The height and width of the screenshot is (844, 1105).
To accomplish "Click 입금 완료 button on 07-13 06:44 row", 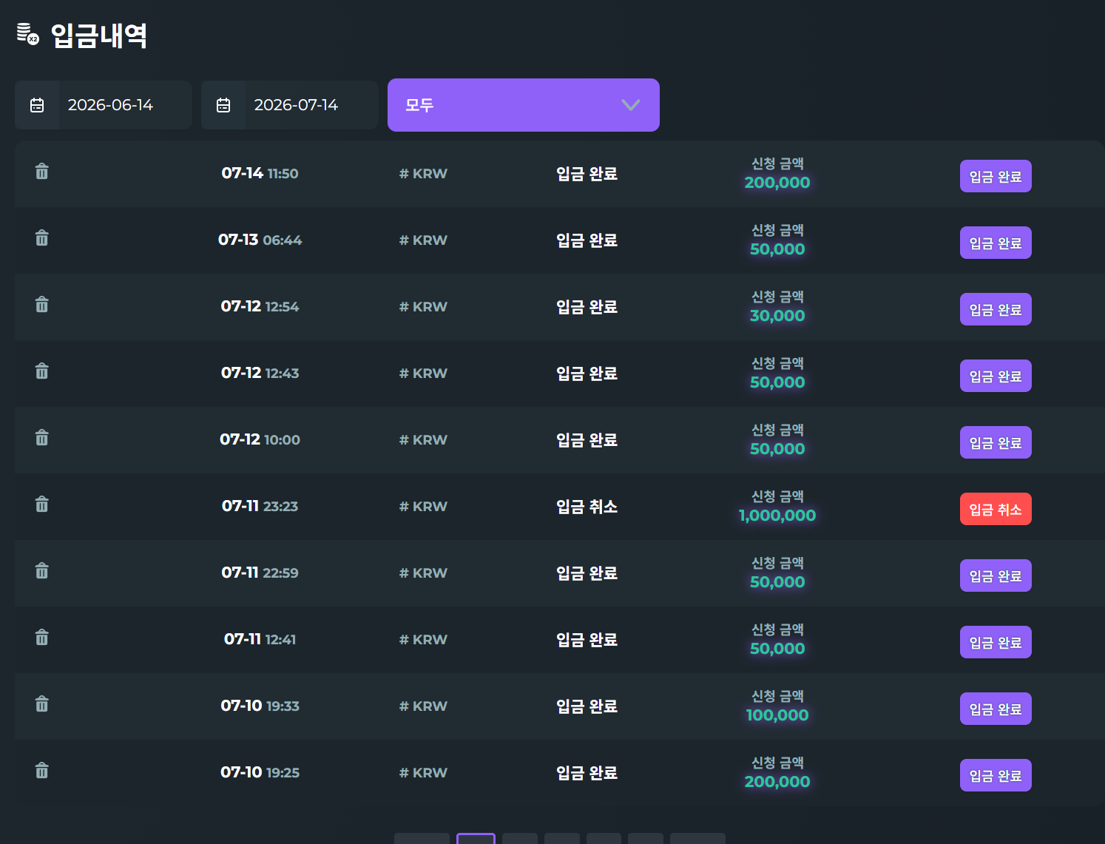I will [996, 243].
